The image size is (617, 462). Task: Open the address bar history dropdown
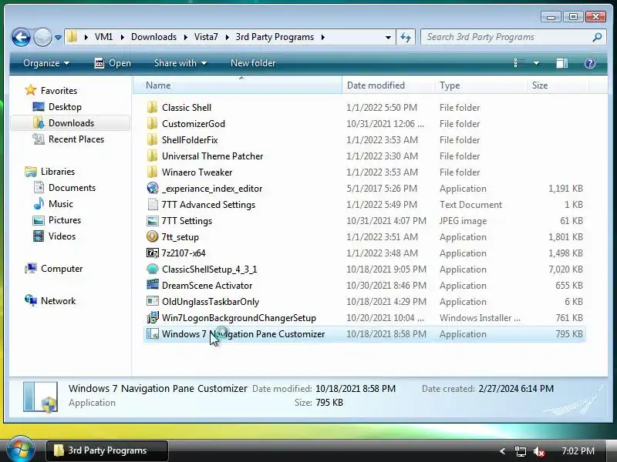[388, 37]
